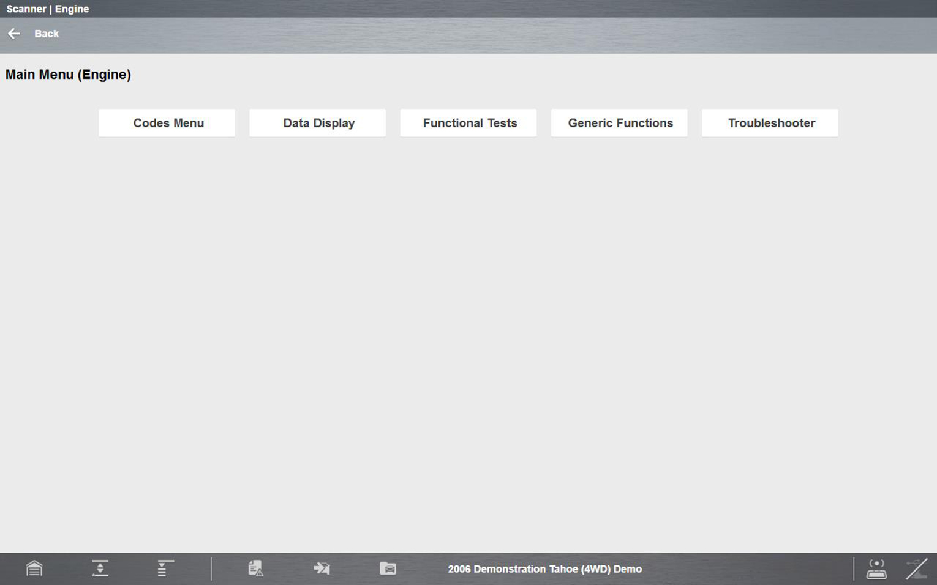Viewport: 937px width, 585px height.
Task: Click the toolbar collapse/expand arrows icon
Action: click(100, 568)
